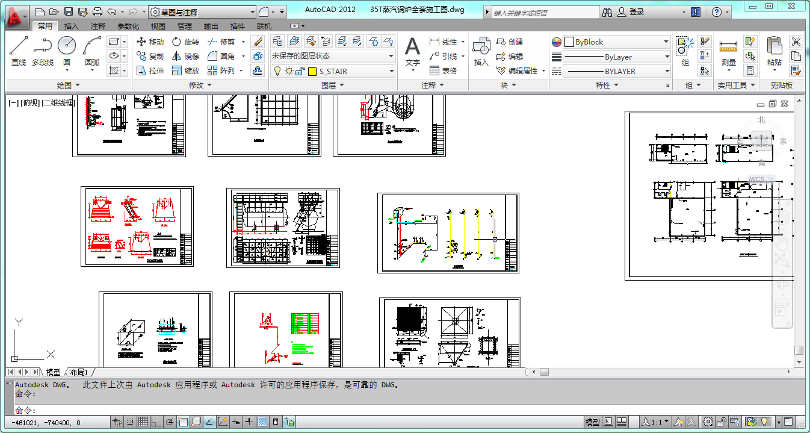Toggle snap mode in status bar
The height and width of the screenshot is (433, 810).
(130, 422)
